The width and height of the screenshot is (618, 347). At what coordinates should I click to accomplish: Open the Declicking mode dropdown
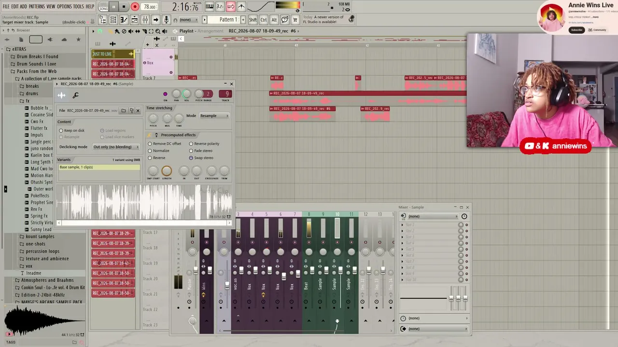tap(116, 147)
